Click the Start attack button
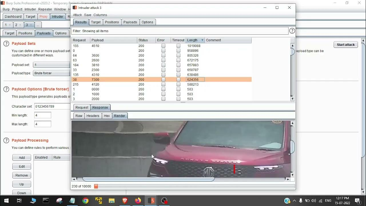 (x=346, y=45)
